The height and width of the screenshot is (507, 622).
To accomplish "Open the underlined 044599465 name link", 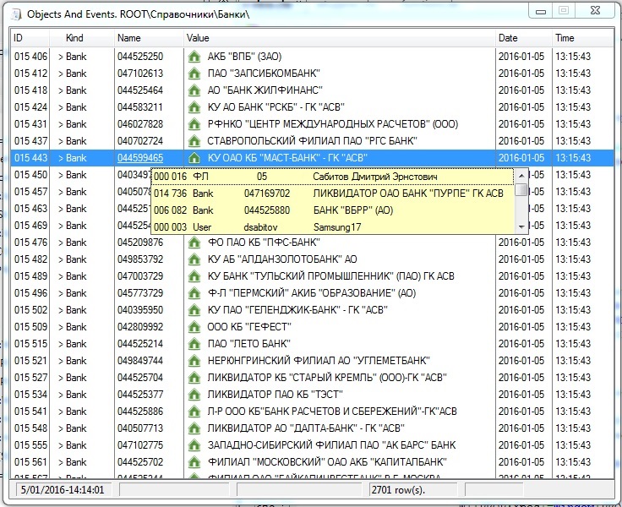I will (x=140, y=158).
